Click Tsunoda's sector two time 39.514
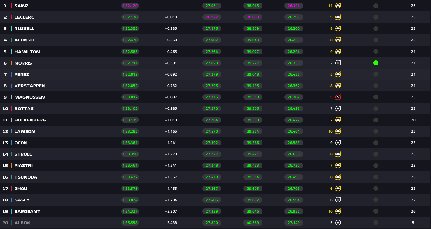 pyautogui.click(x=253, y=177)
